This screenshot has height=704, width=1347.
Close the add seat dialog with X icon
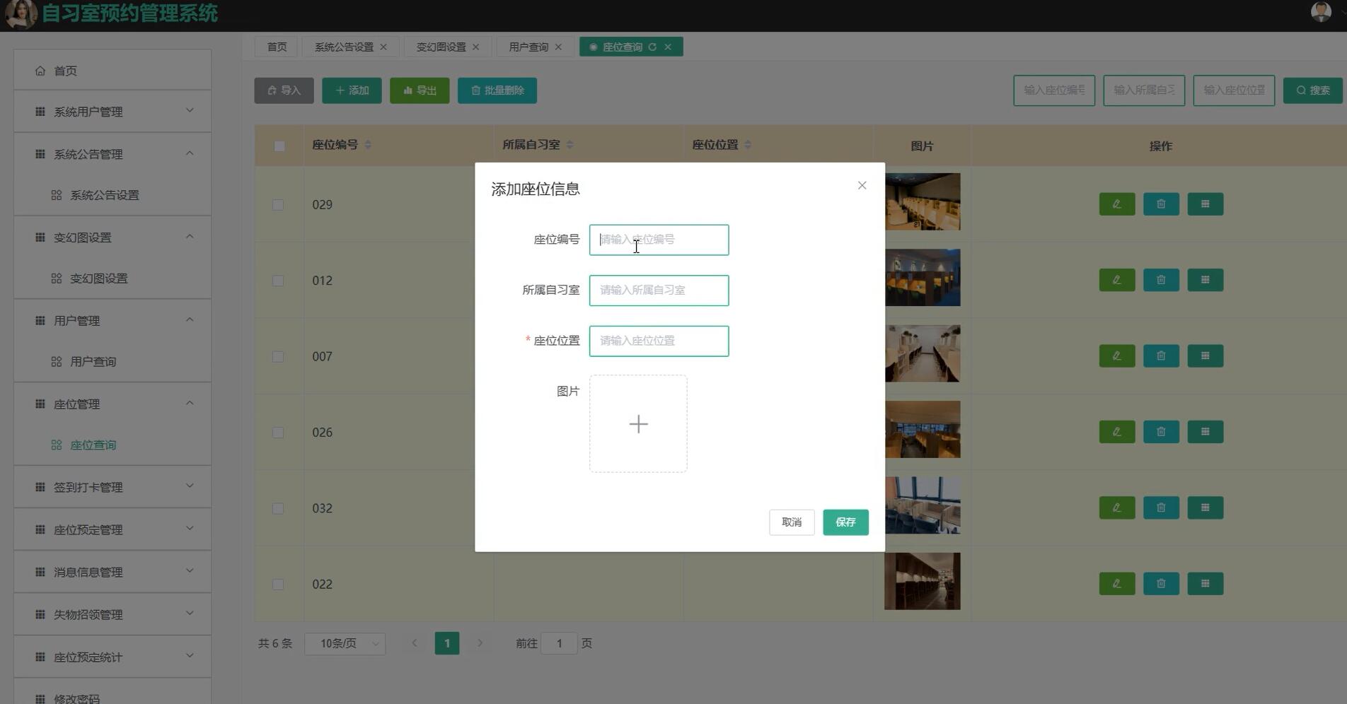(862, 185)
